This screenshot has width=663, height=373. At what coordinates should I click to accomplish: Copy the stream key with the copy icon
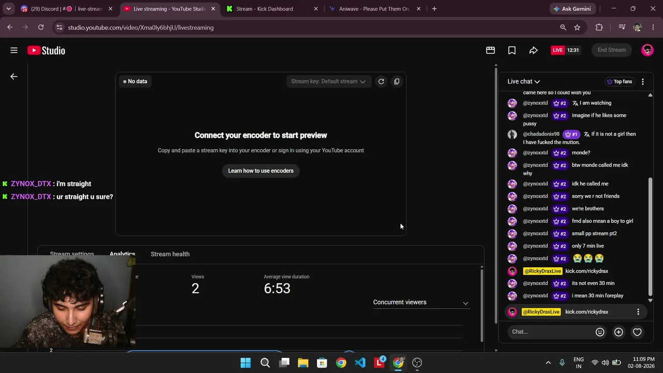click(397, 81)
